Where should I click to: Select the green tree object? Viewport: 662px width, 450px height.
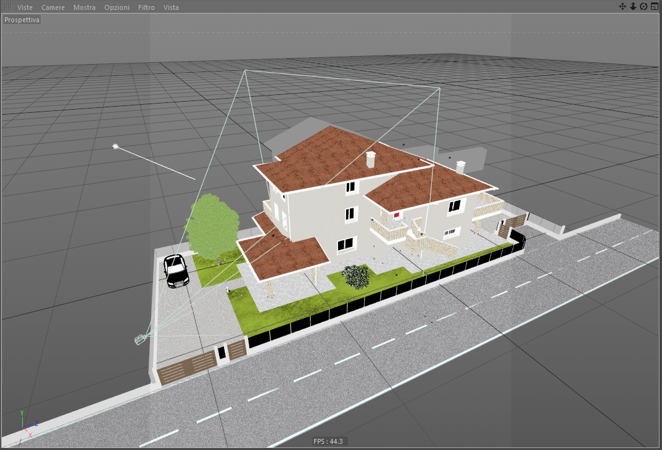(212, 227)
